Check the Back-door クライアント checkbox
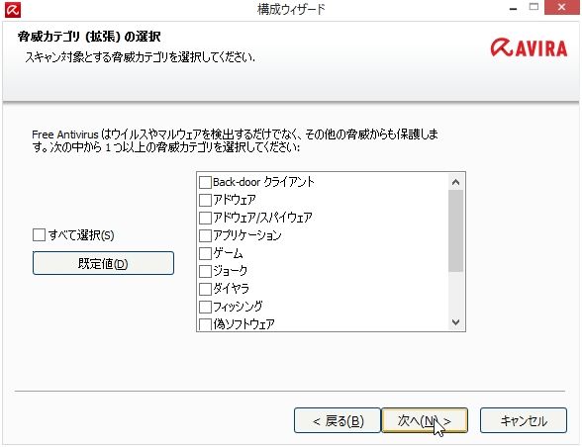Viewport: 582px width, 447px height. click(205, 183)
